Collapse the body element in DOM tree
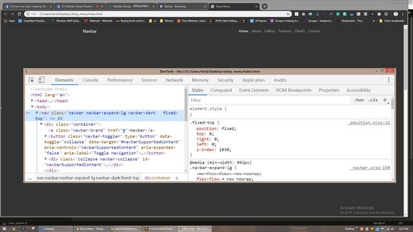Image resolution: width=413 pixels, height=232 pixels. [32, 107]
